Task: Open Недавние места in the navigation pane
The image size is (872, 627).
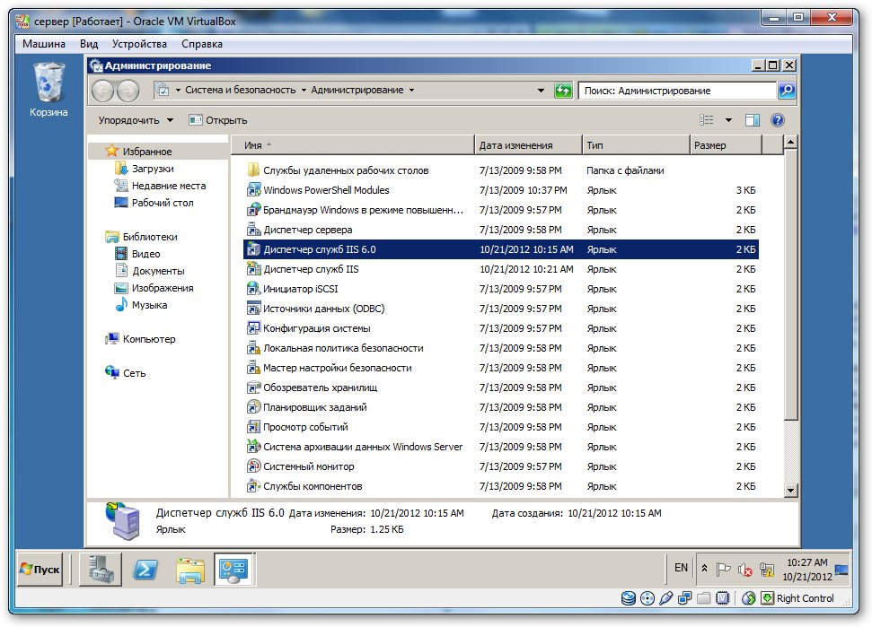Action: coord(169,186)
